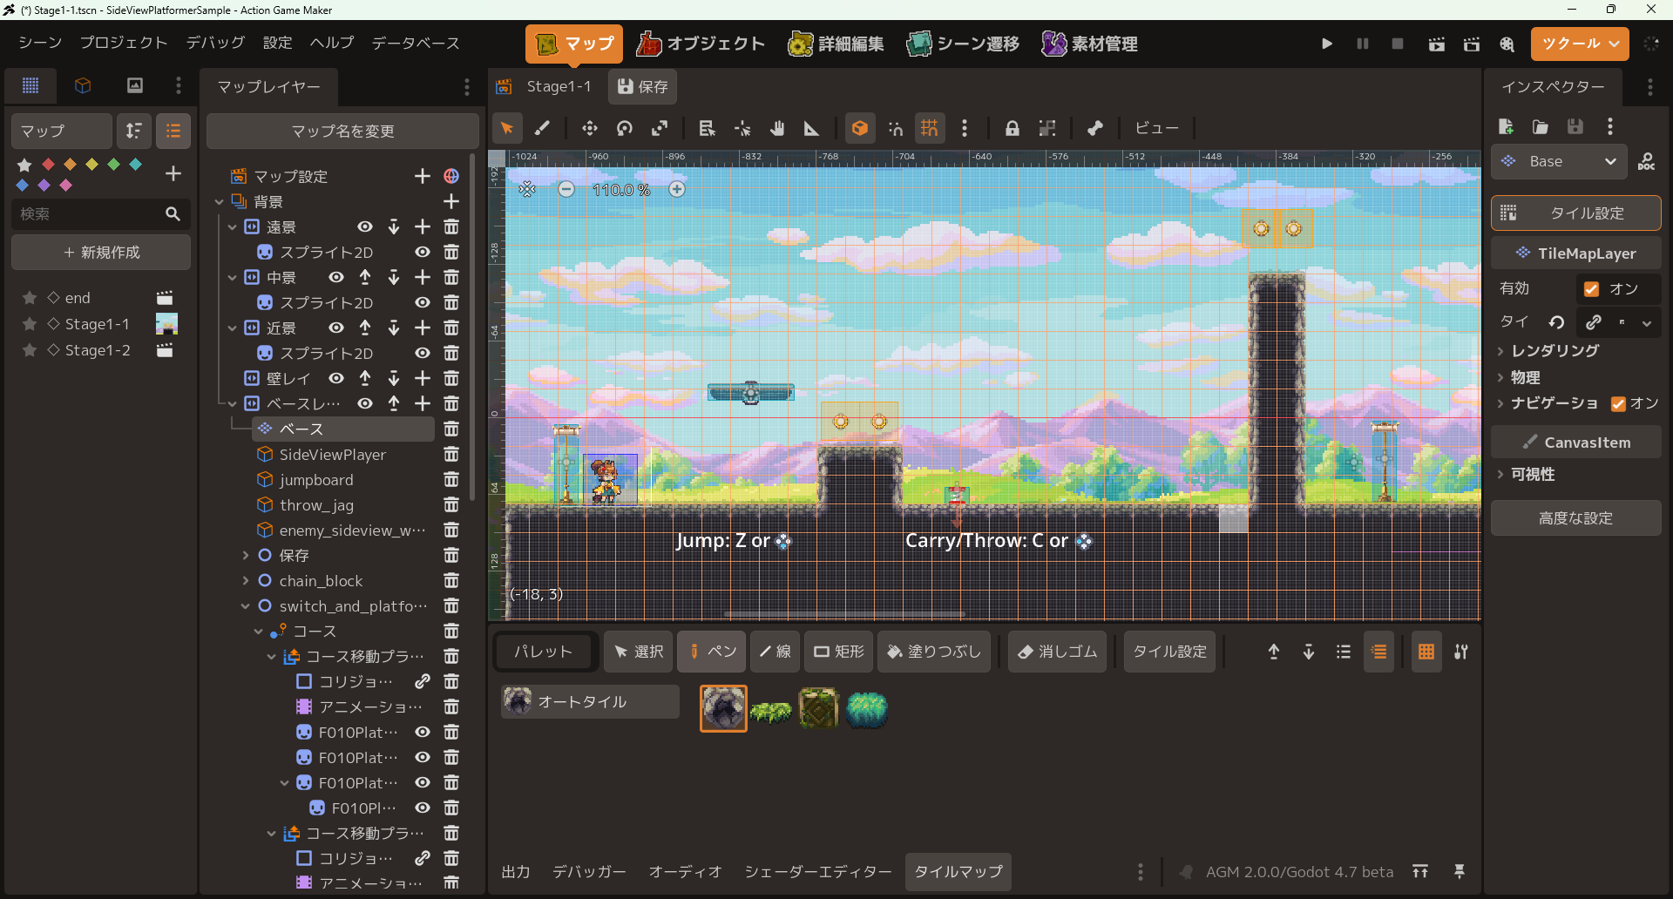Select the Rotate tool in map toolbar

click(625, 128)
